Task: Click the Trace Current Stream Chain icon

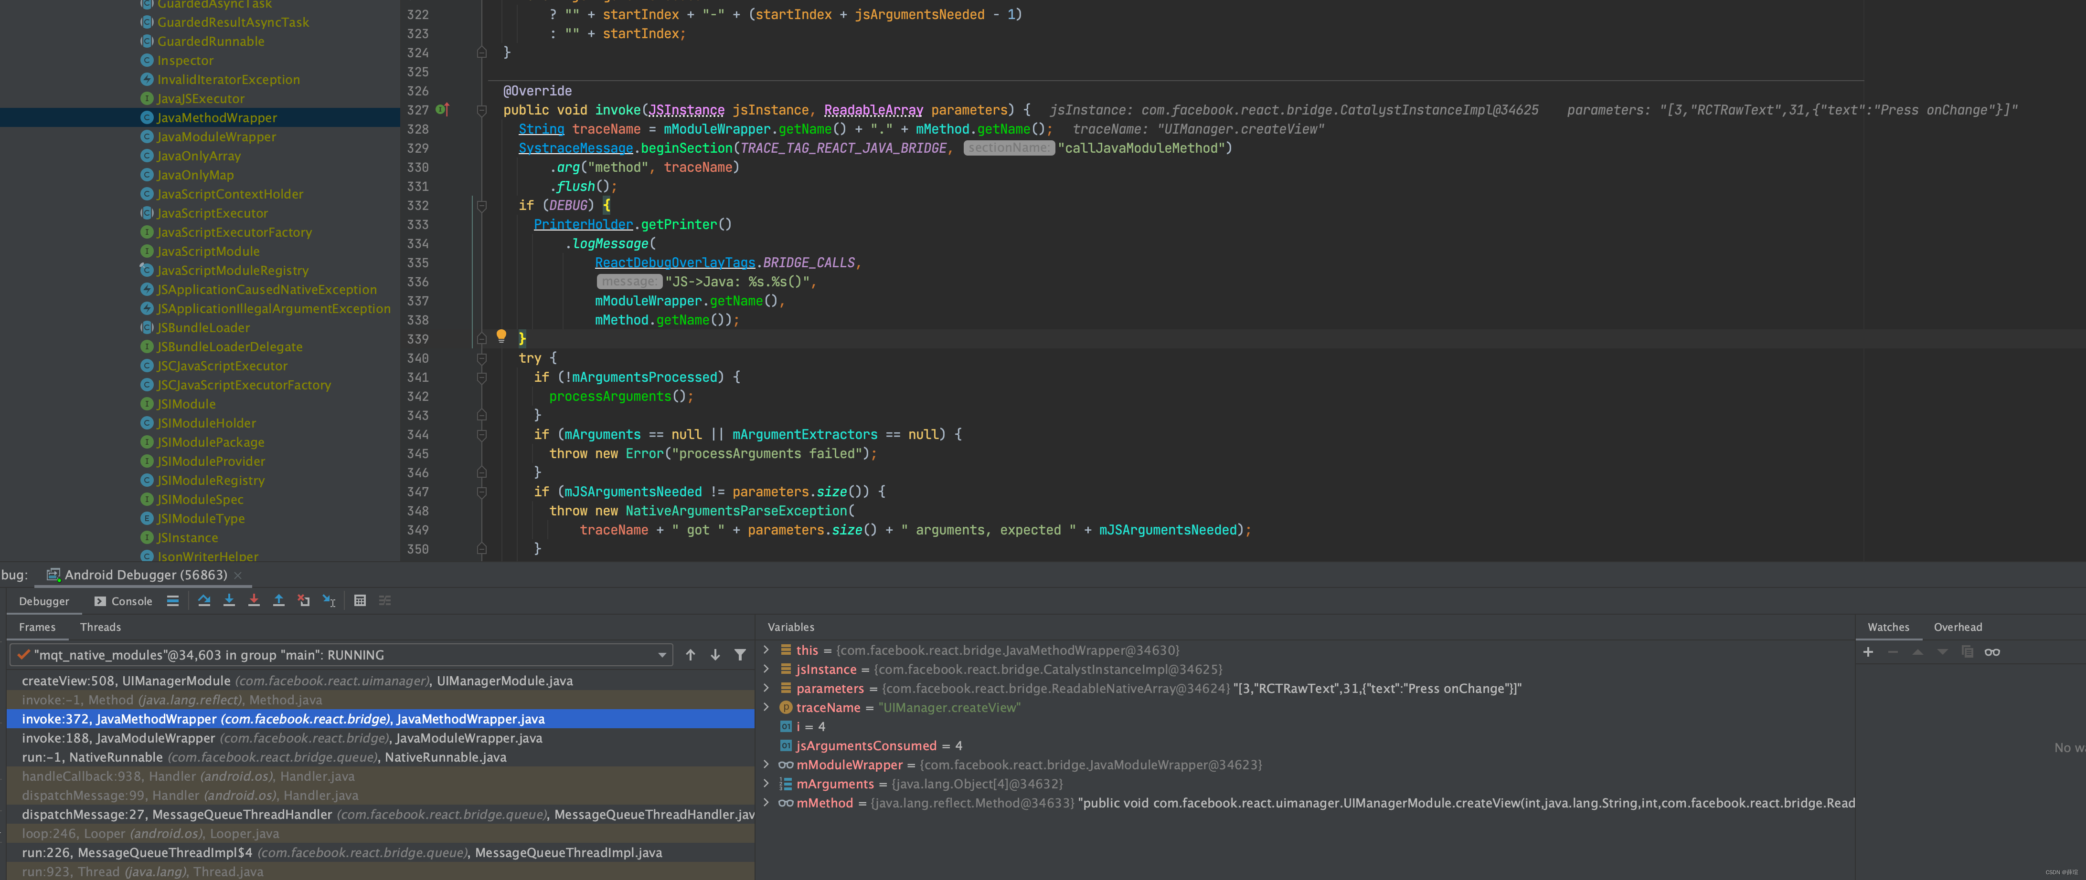Action: [x=384, y=600]
